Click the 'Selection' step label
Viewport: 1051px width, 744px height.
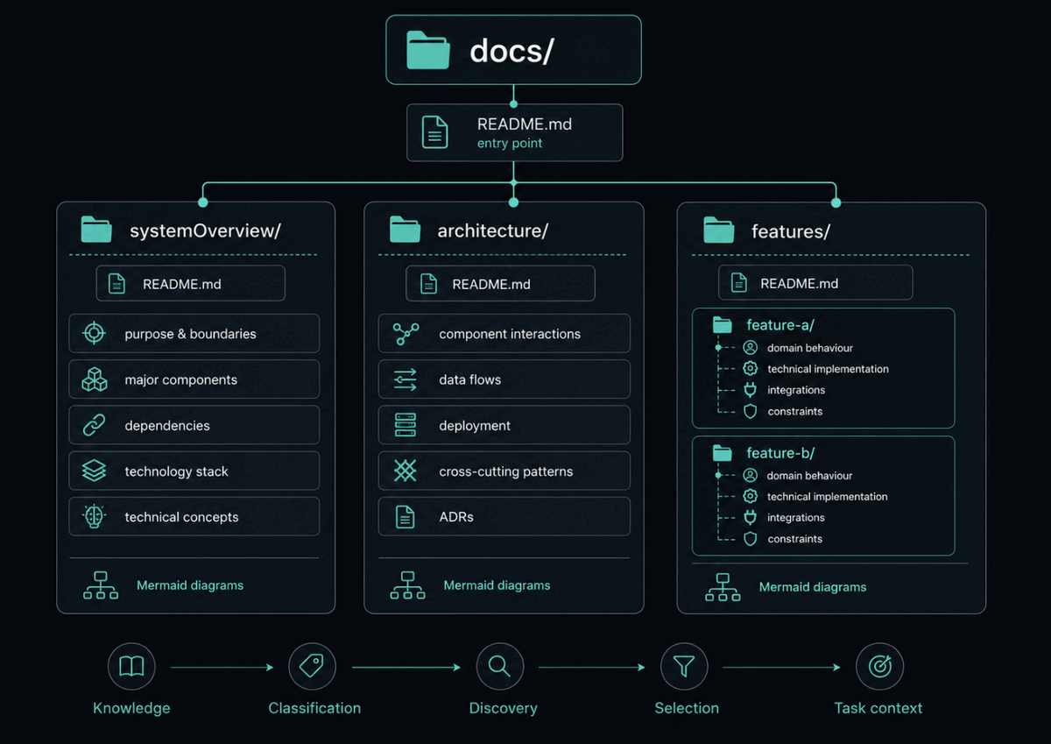[687, 708]
